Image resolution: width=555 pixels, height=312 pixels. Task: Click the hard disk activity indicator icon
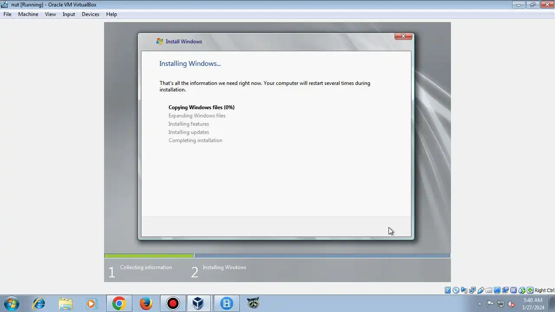tap(448, 290)
